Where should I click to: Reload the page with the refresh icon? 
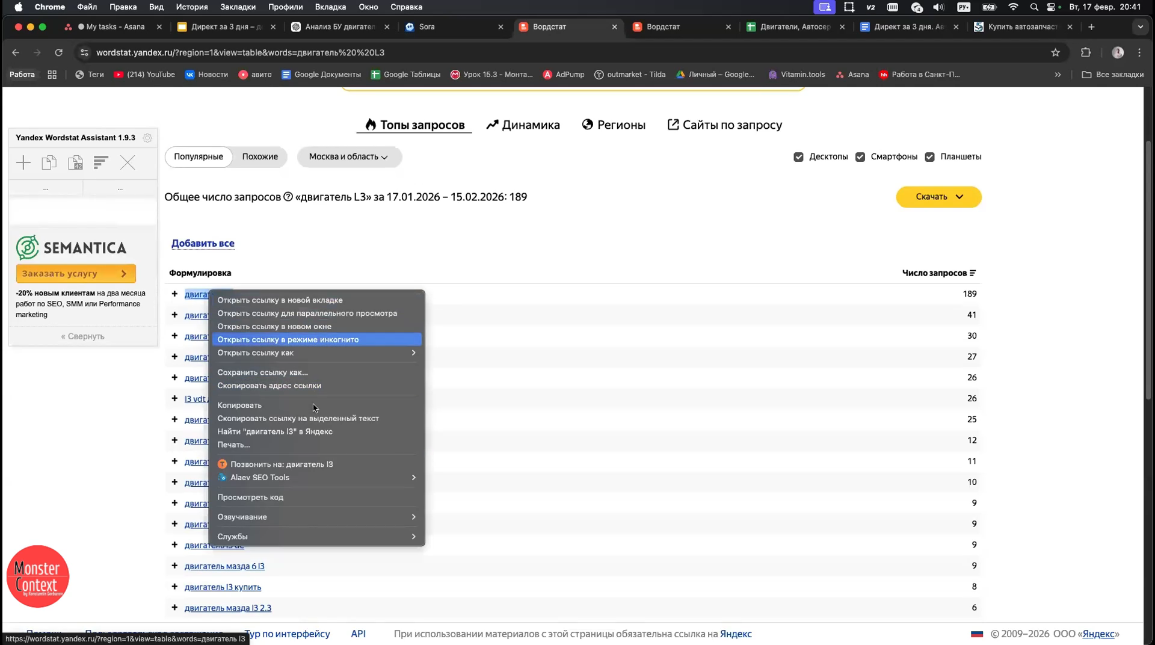(x=58, y=53)
